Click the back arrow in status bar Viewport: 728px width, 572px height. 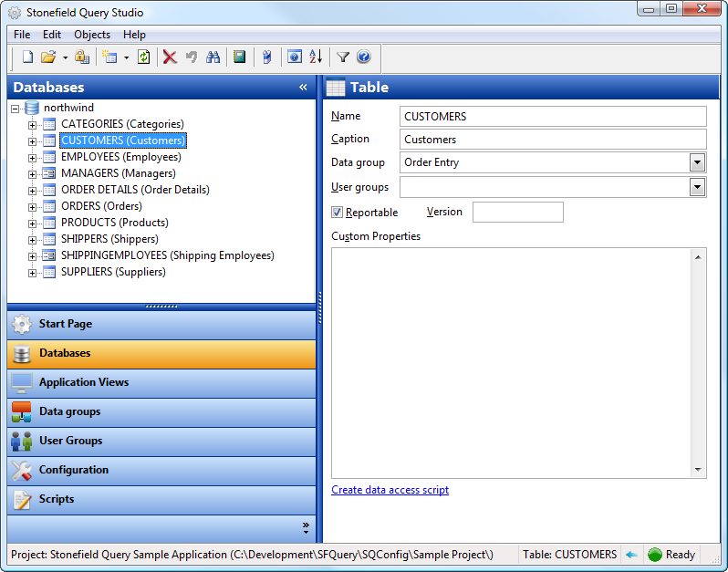631,555
